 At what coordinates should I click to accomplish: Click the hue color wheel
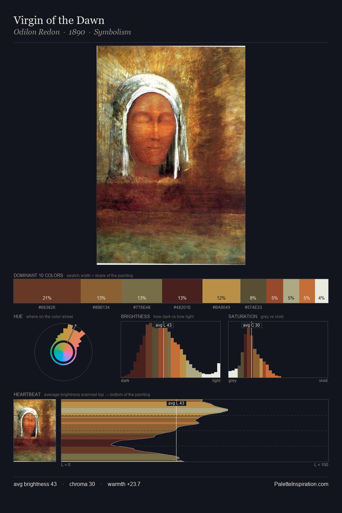point(63,352)
